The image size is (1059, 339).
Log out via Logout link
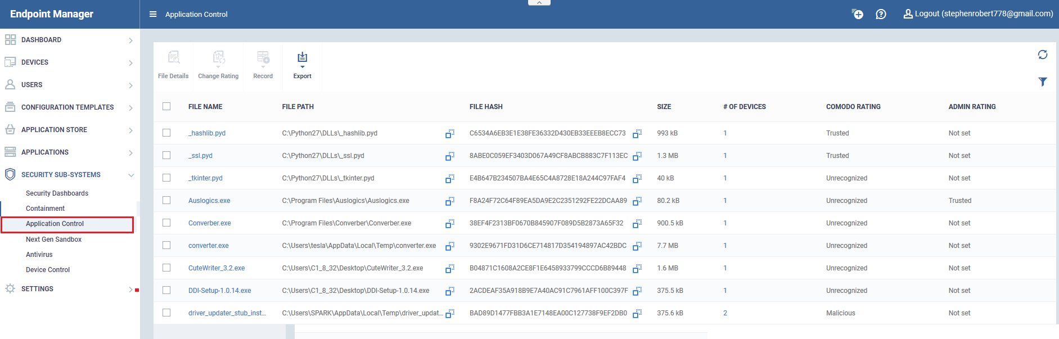(978, 14)
